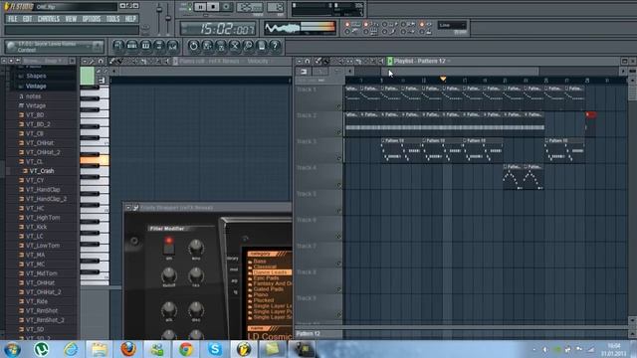Screen dimensions: 637x358
Task: Click the Track 3 mute switch
Action: coord(338,158)
